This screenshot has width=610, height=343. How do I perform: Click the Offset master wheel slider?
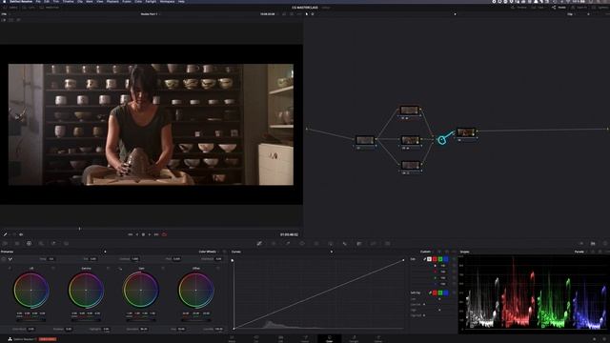(196, 320)
